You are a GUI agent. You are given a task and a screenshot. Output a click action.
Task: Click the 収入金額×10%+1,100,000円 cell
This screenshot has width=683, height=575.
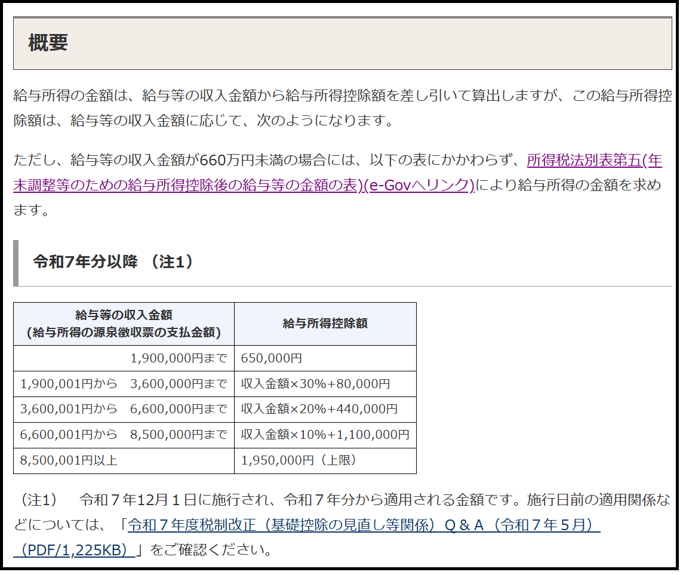point(325,435)
